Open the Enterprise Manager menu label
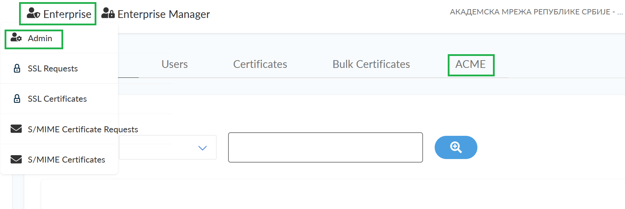 163,14
